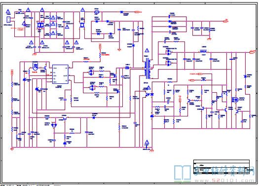This screenshot has width=259, height=186.
Task: Click the optocoupler in the far-right feedback section
Action: pos(235,100)
